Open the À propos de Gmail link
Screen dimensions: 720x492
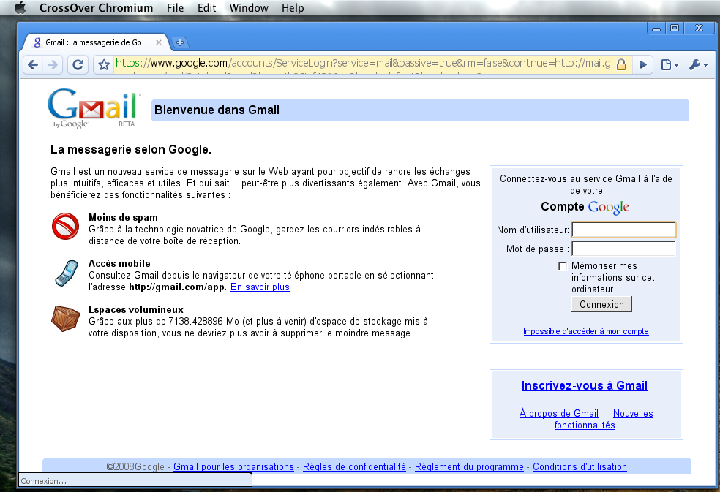[559, 413]
